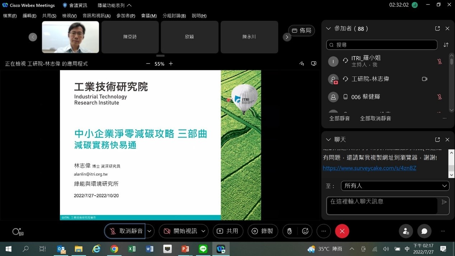Open Chrome from the taskbar
Viewport: 455px width, 256px height.
[x=114, y=249]
